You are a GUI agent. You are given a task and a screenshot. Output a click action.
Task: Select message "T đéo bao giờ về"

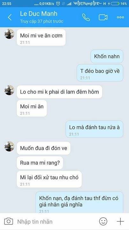(x=100, y=73)
